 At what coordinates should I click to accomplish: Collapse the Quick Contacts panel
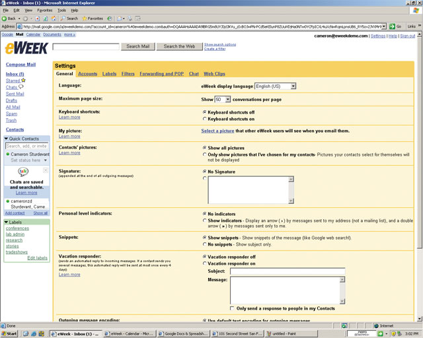pos(6,139)
